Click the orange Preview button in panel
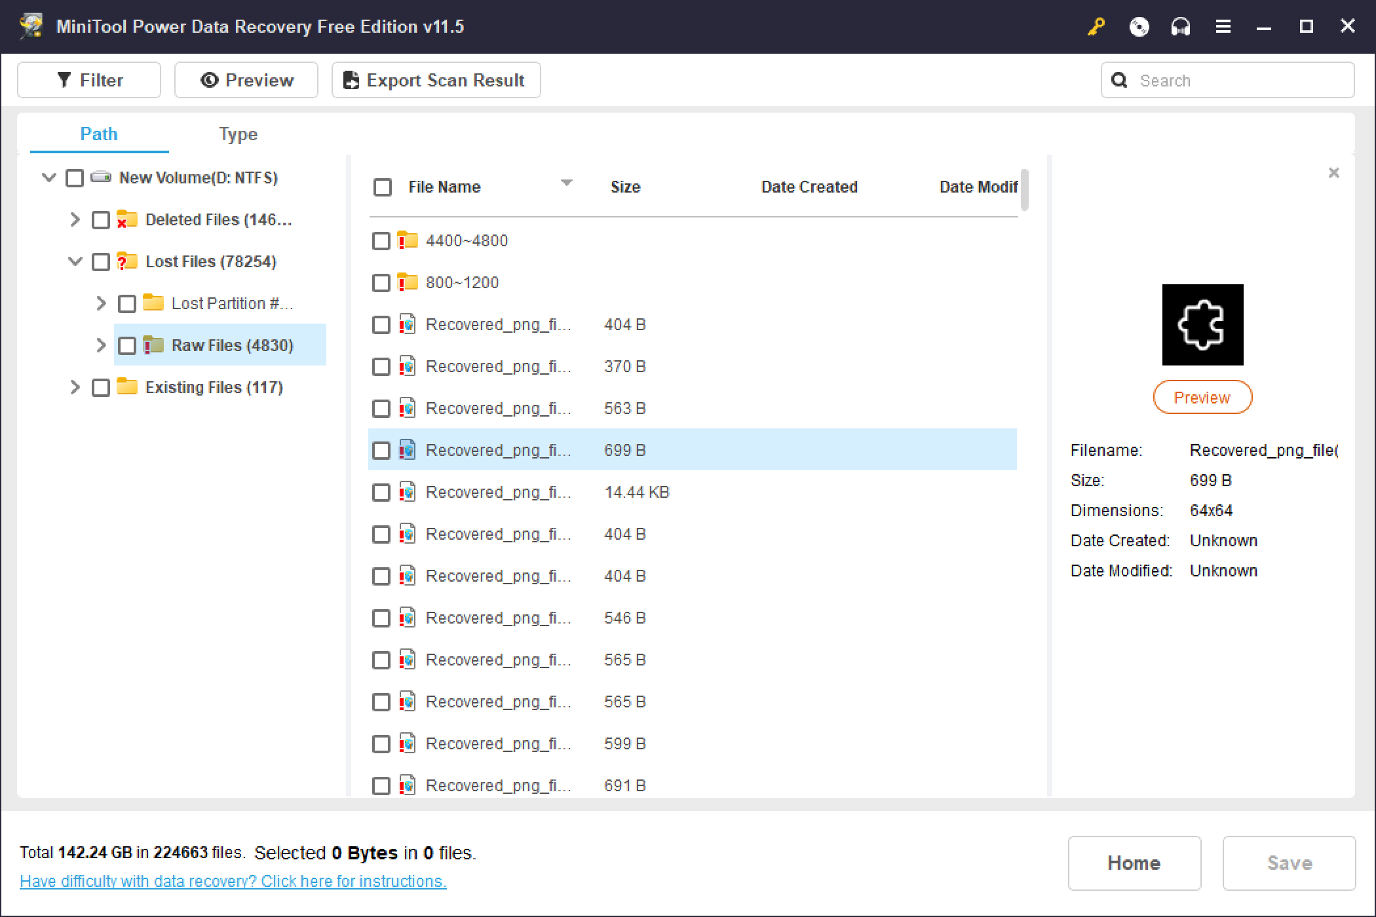This screenshot has height=917, width=1376. tap(1202, 398)
